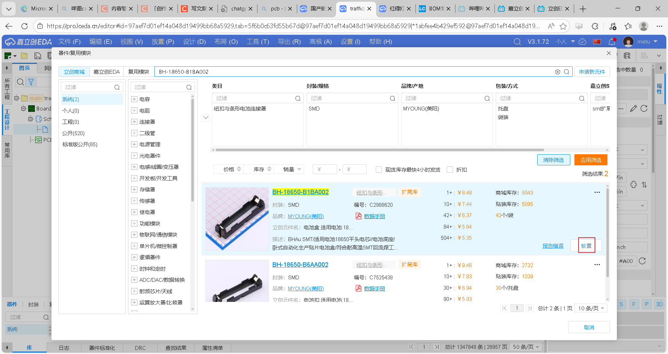Image resolution: width=668 pixels, height=354 pixels.
Task: Click the new project icon in the toolbar
Action: coord(7,56)
